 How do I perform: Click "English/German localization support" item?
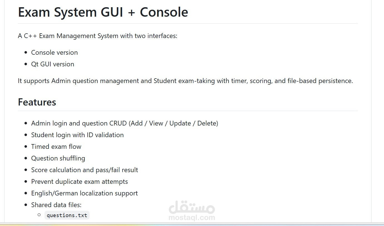(85, 193)
